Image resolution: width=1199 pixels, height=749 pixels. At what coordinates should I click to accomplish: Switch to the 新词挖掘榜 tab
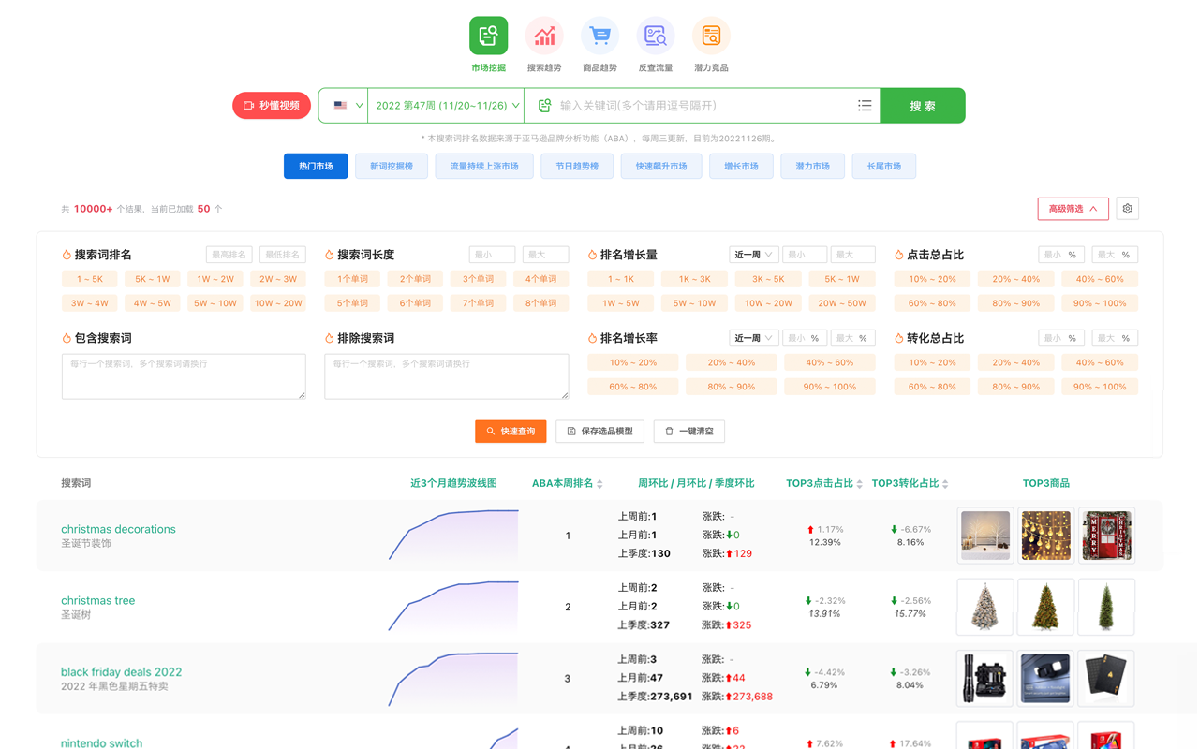[x=391, y=166]
